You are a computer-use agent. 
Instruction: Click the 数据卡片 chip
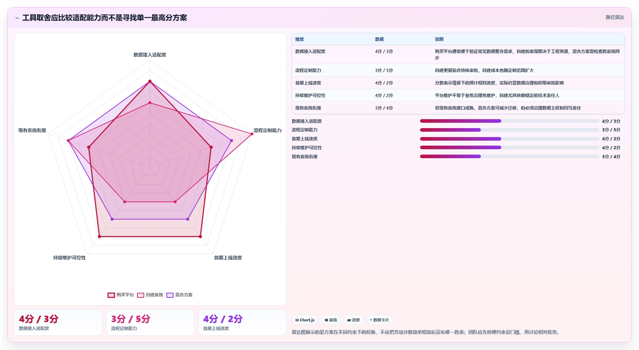coord(379,320)
